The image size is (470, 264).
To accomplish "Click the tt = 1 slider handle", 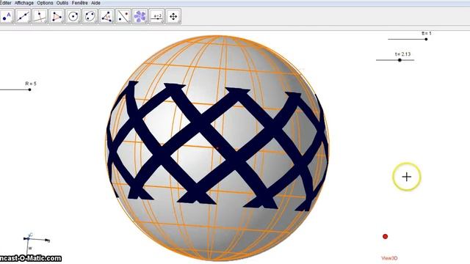I will [x=426, y=39].
